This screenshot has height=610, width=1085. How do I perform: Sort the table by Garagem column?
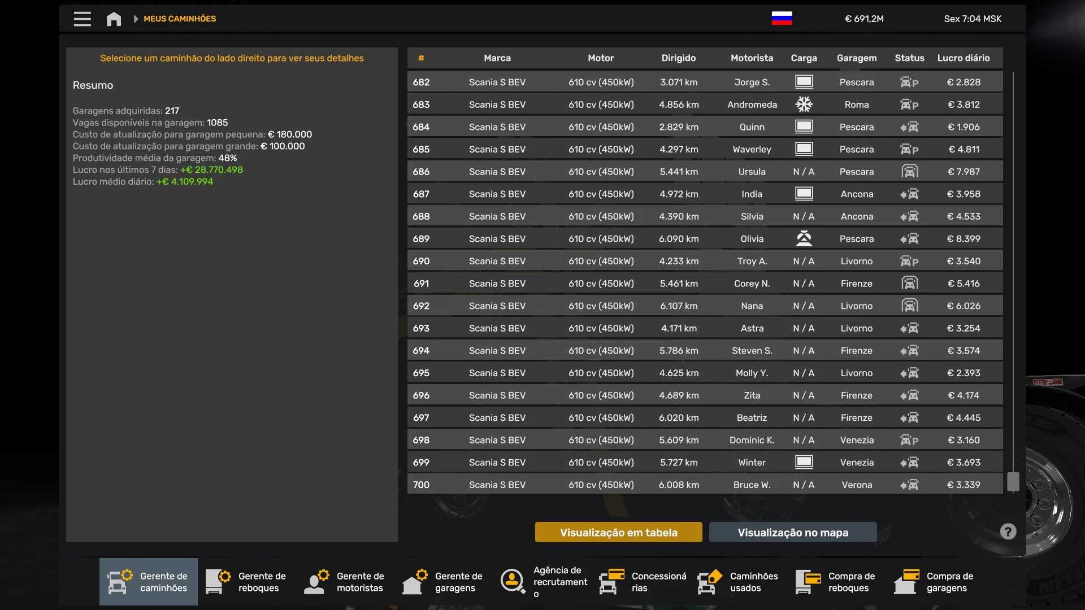pos(856,58)
